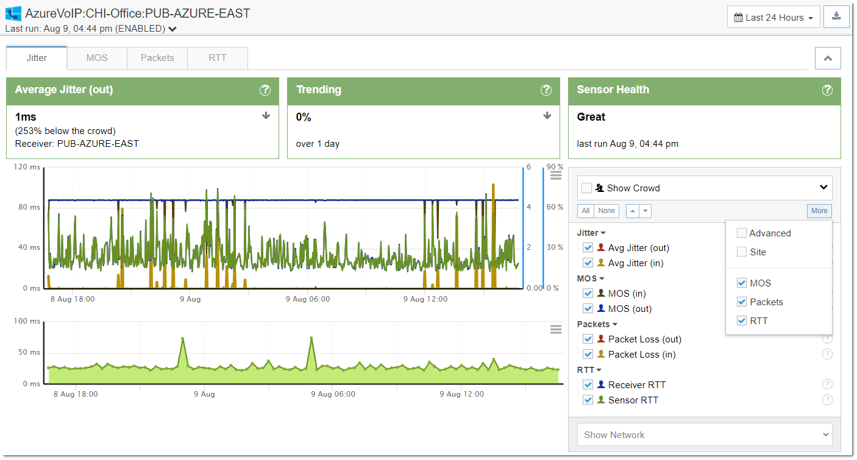Image resolution: width=857 pixels, height=460 pixels.
Task: Collapse the MOS group header
Action: click(x=591, y=278)
